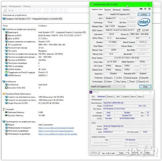Click the CPU-Z purple app icon

[x=91, y=92]
